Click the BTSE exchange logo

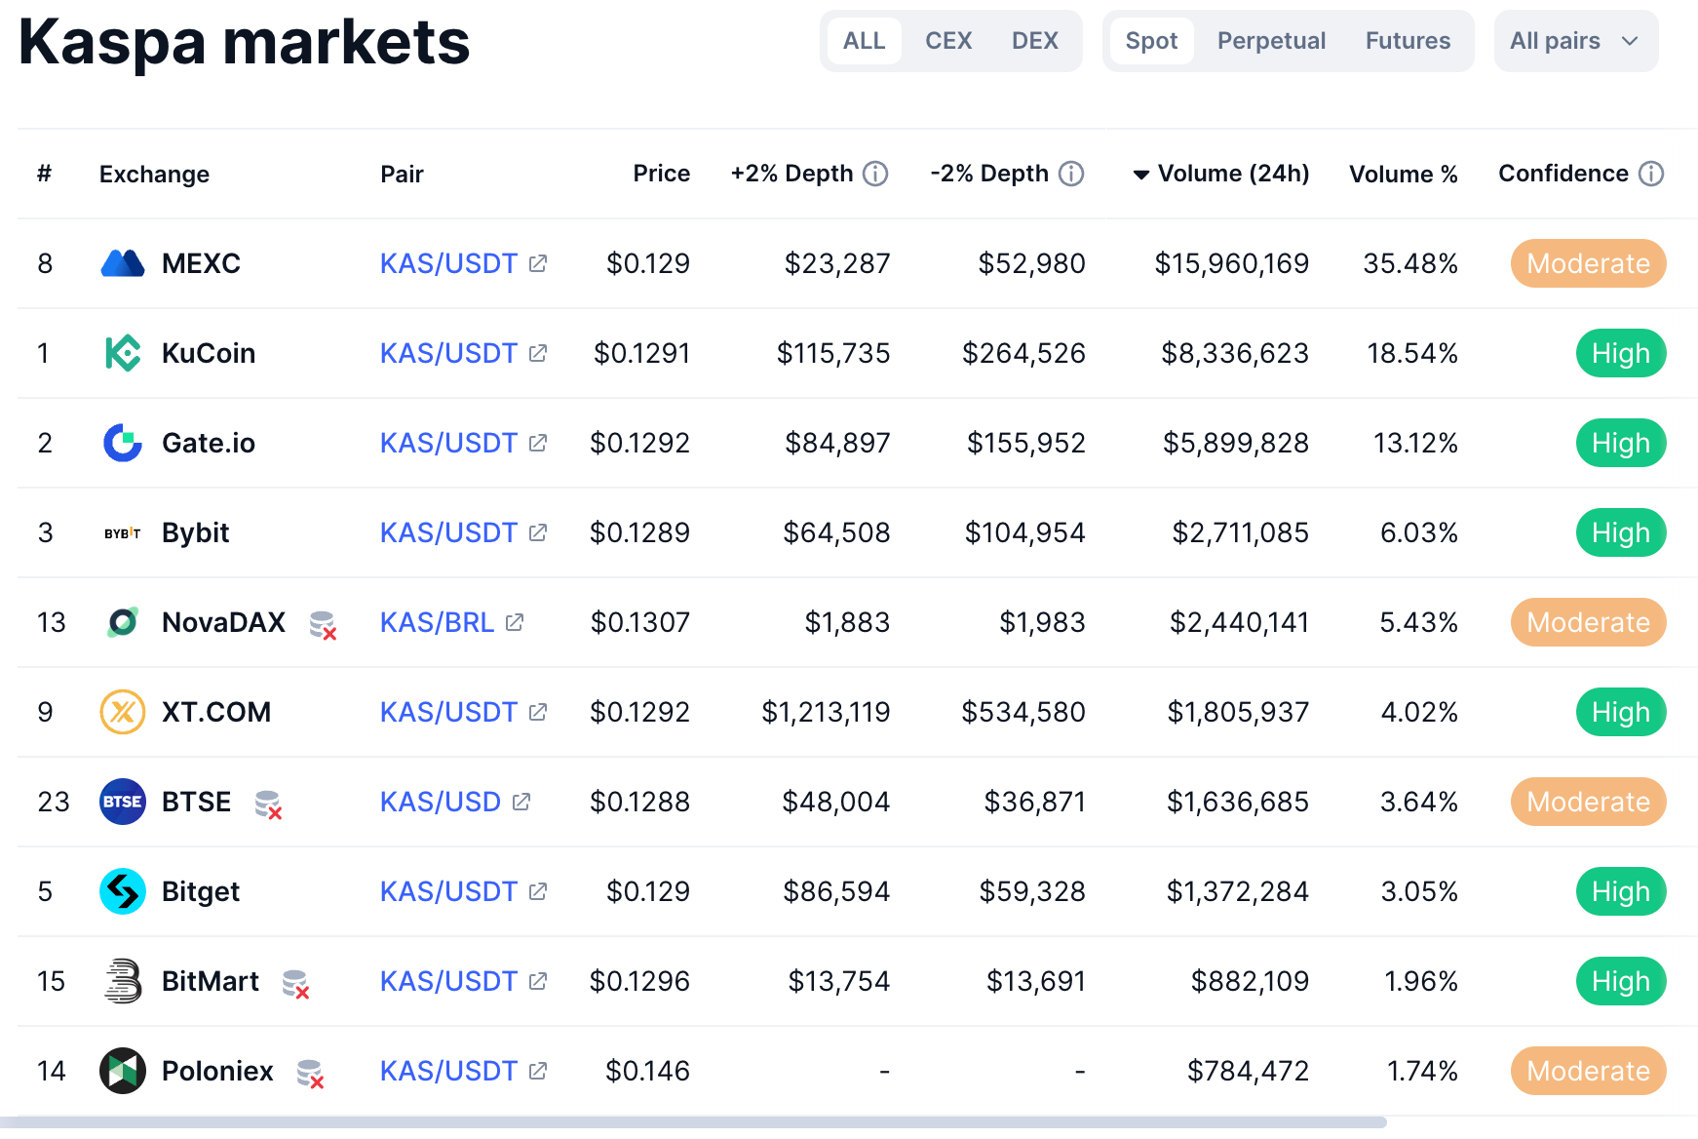point(123,802)
